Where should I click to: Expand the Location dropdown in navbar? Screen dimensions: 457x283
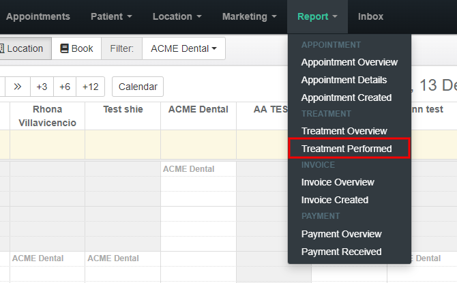tap(177, 16)
